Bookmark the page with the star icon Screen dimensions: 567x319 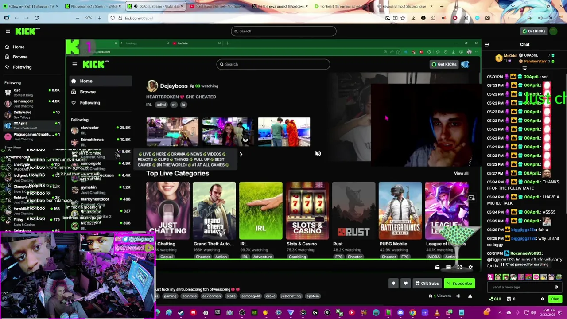(x=402, y=18)
